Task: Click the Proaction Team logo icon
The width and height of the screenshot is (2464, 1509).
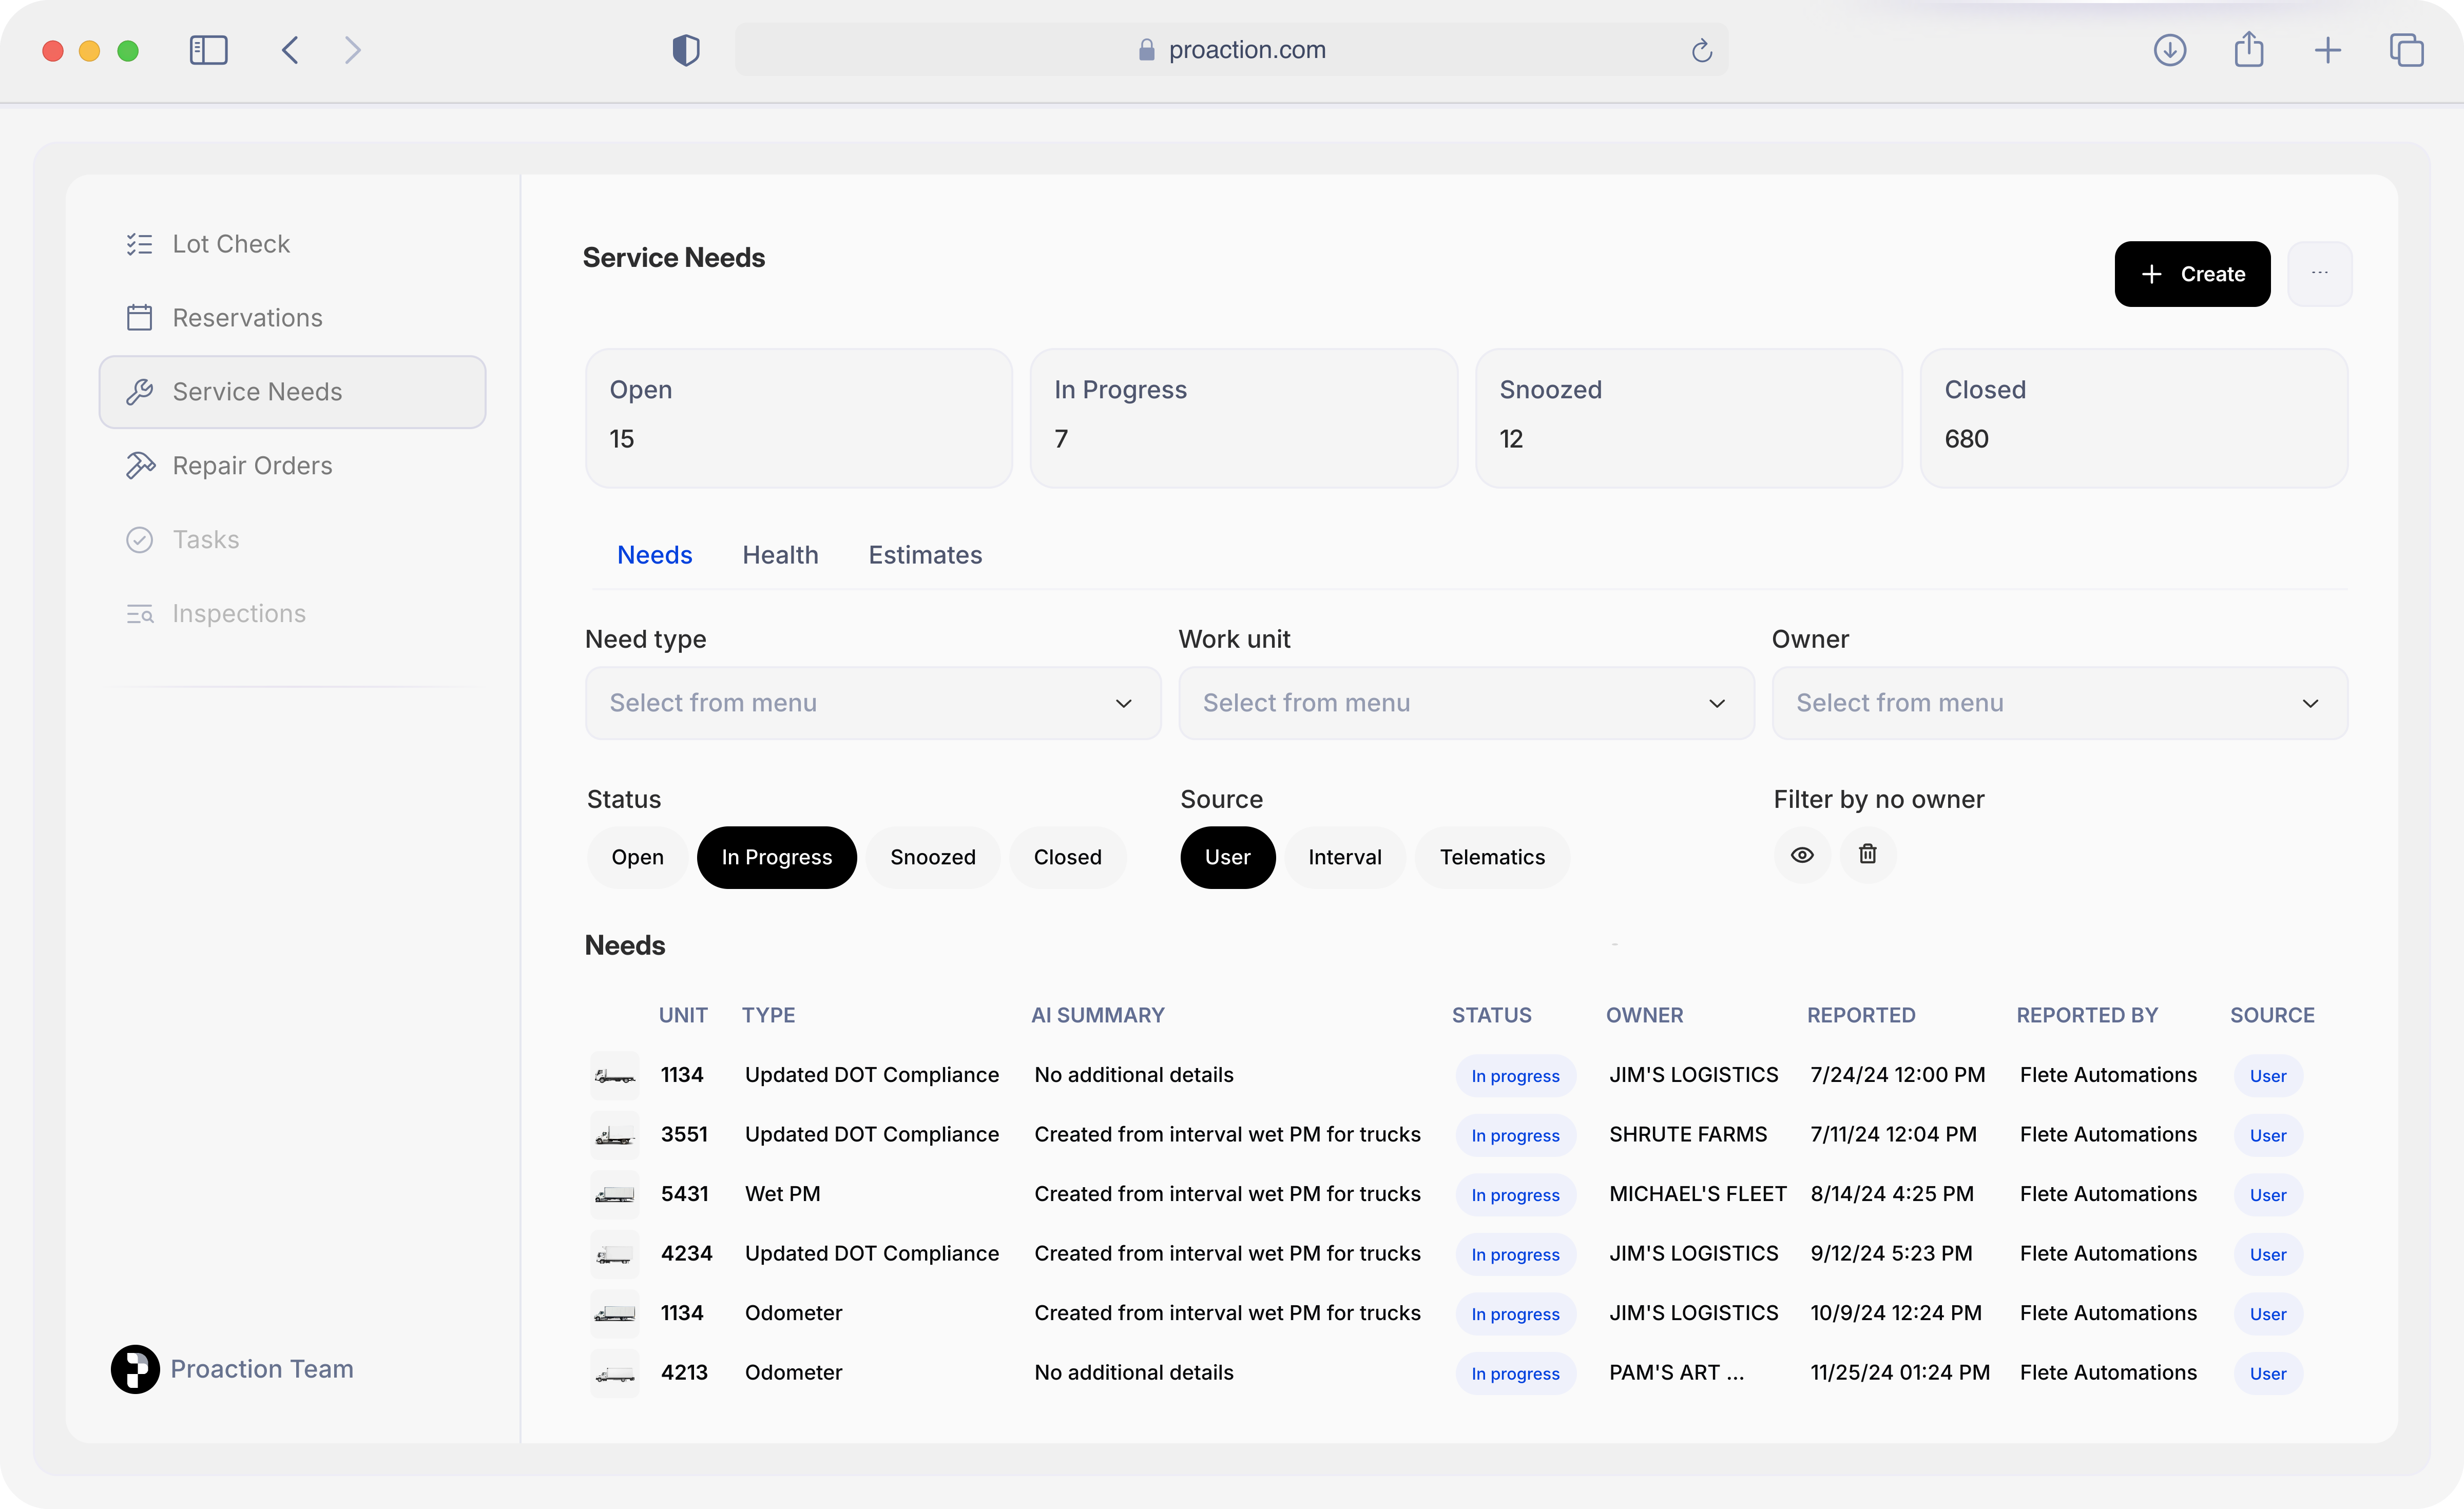Action: tap(135, 1369)
